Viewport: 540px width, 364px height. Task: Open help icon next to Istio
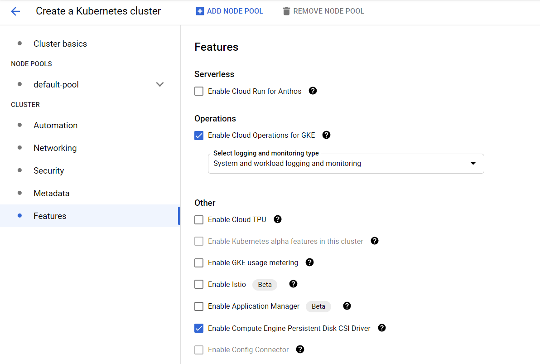pos(293,284)
